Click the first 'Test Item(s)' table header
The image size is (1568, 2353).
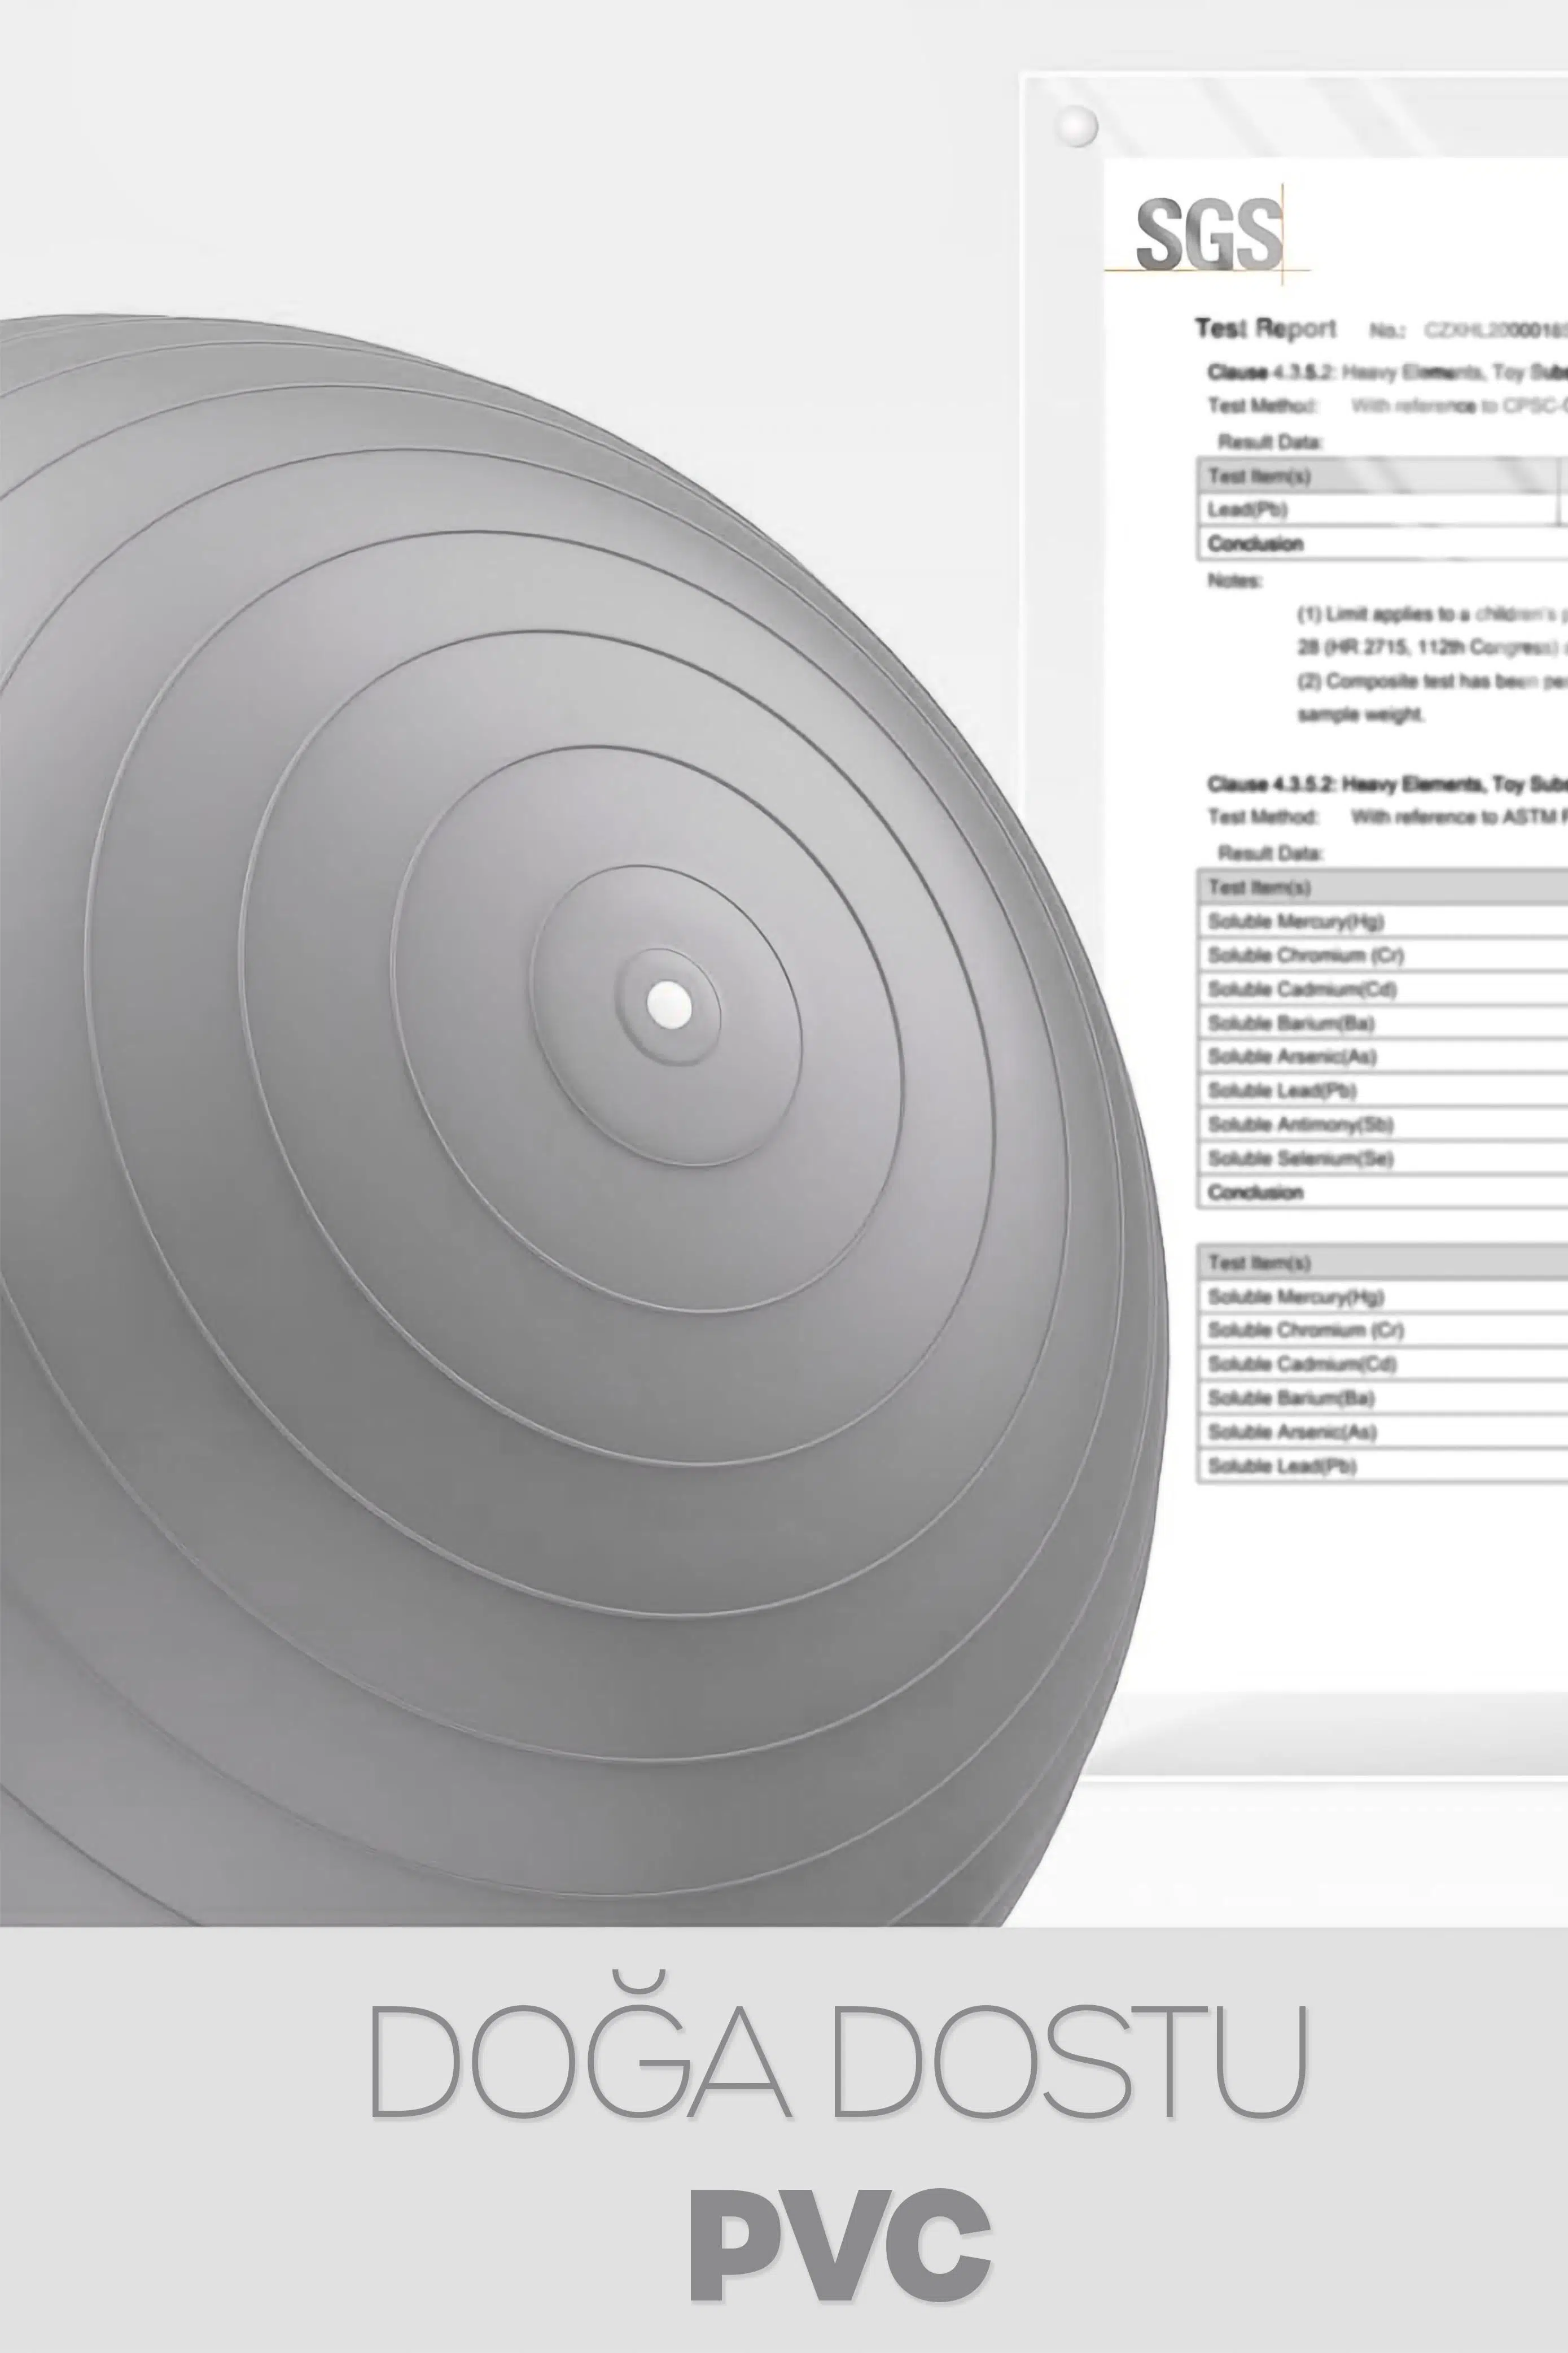[x=1259, y=476]
